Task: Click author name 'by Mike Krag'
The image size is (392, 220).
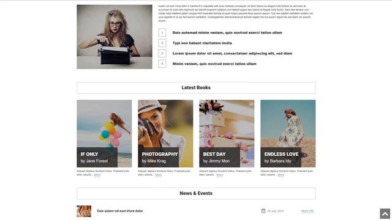Action: (154, 161)
